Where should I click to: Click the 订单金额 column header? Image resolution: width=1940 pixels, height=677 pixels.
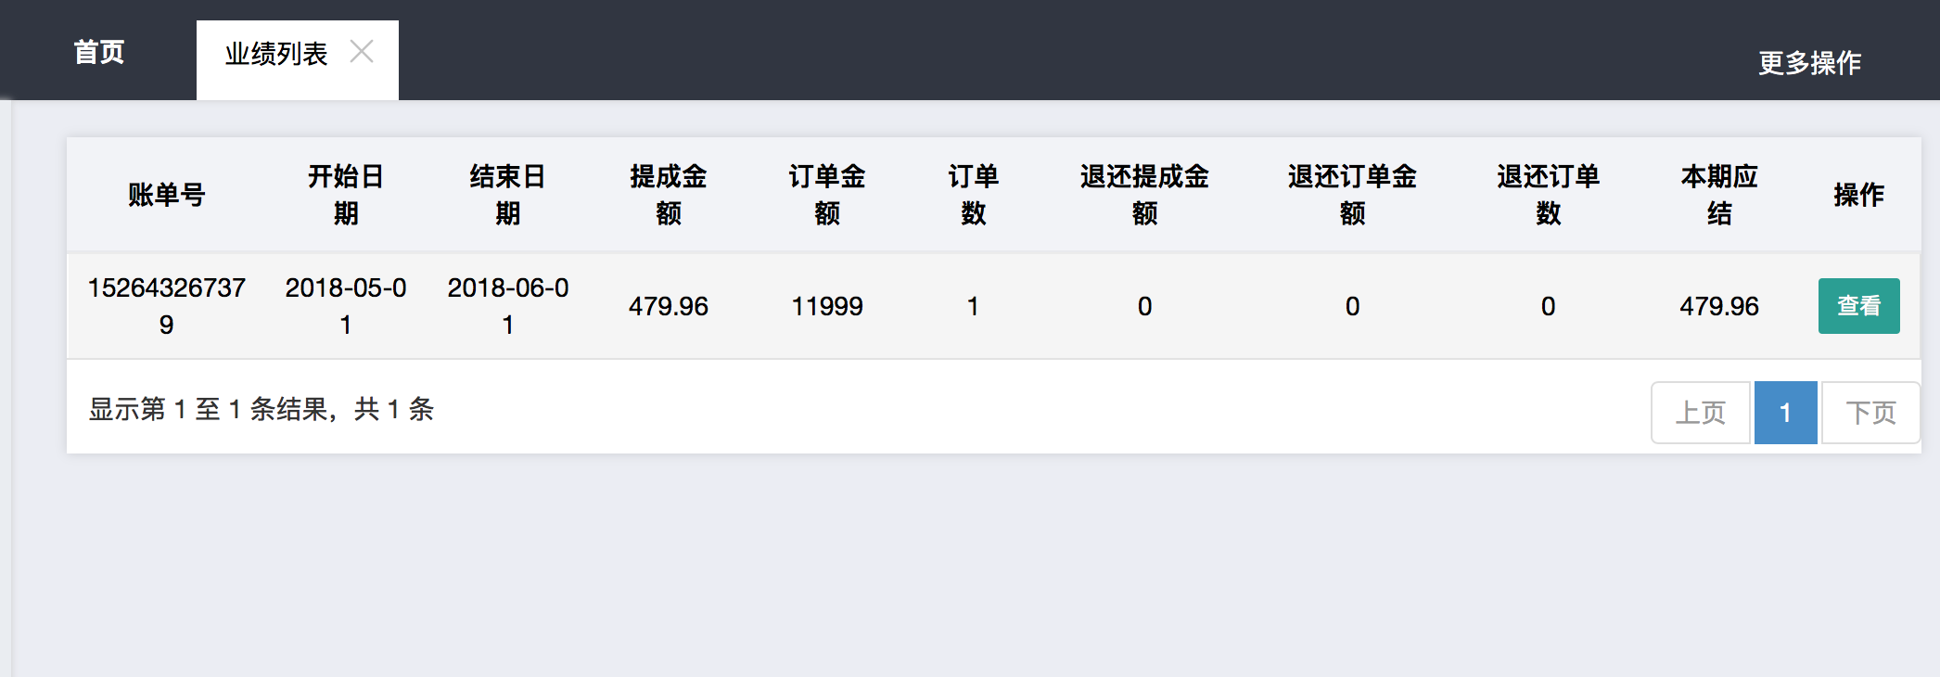[826, 195]
